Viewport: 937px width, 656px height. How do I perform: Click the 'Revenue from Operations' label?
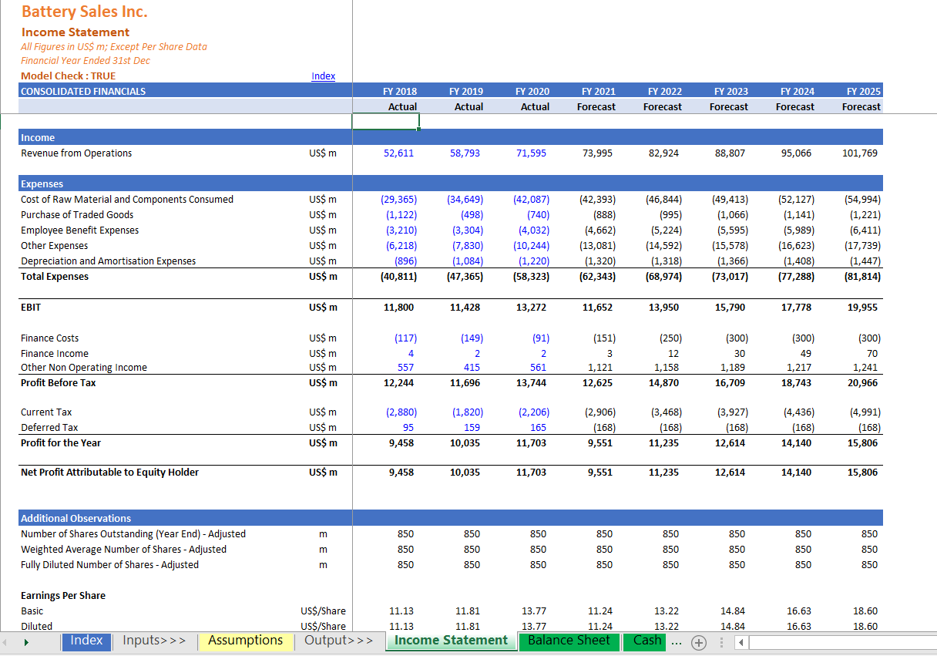click(76, 153)
